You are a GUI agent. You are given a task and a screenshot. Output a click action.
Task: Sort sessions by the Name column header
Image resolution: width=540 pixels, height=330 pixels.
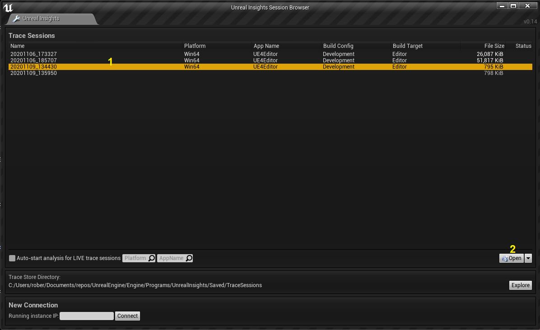pos(17,46)
